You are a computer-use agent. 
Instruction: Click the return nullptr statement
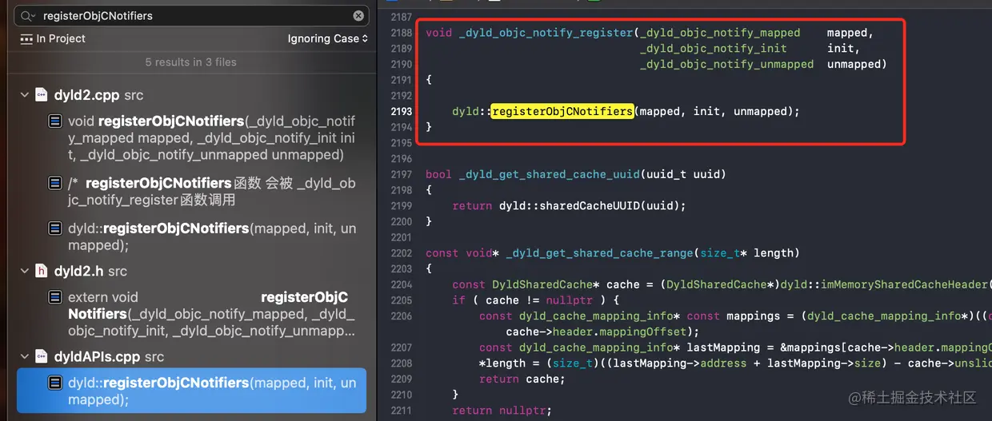(502, 411)
